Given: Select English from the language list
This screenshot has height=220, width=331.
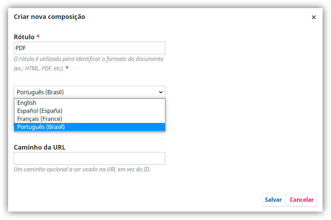Looking at the screenshot, I should 90,103.
